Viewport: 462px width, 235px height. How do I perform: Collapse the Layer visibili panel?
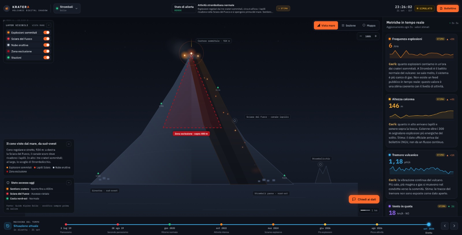click(49, 25)
